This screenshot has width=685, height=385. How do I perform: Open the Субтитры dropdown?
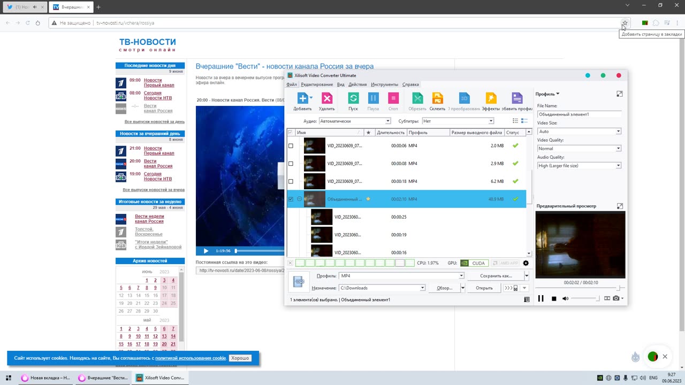[458, 121]
